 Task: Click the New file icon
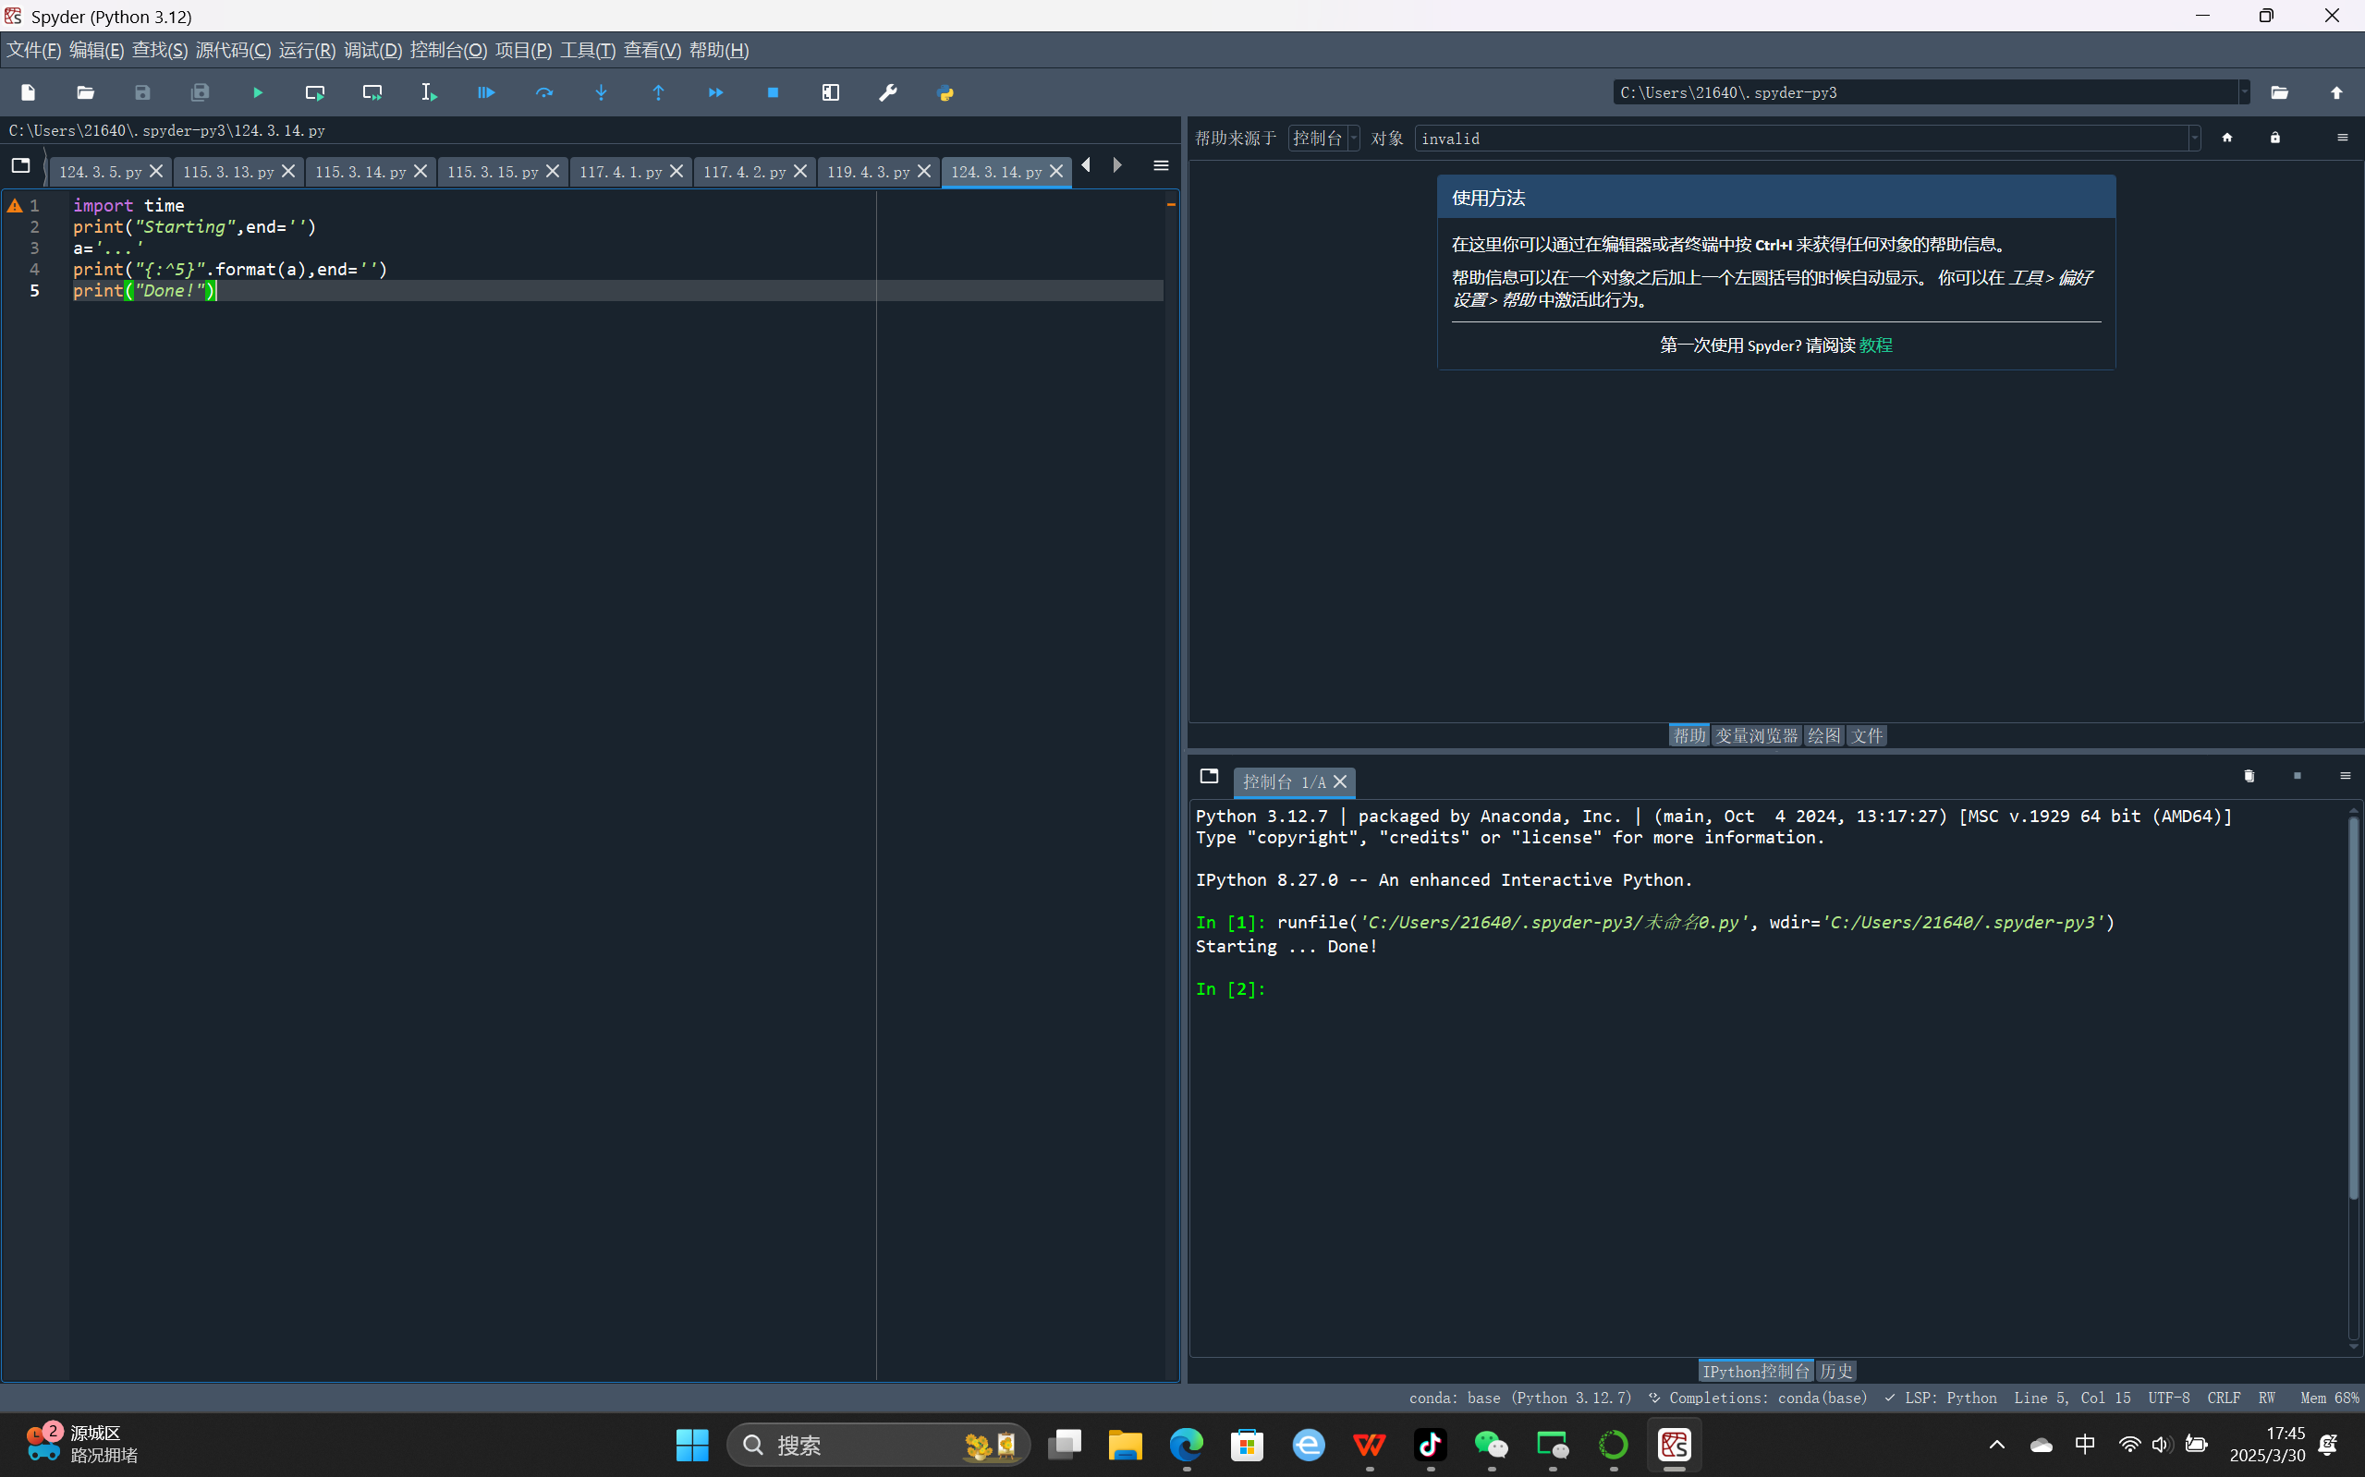(29, 92)
